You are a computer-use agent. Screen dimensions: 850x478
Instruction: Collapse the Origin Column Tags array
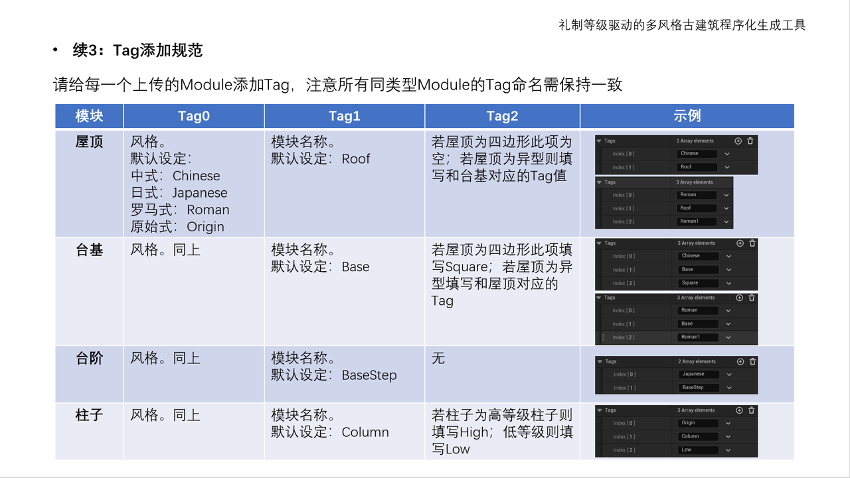pos(598,410)
